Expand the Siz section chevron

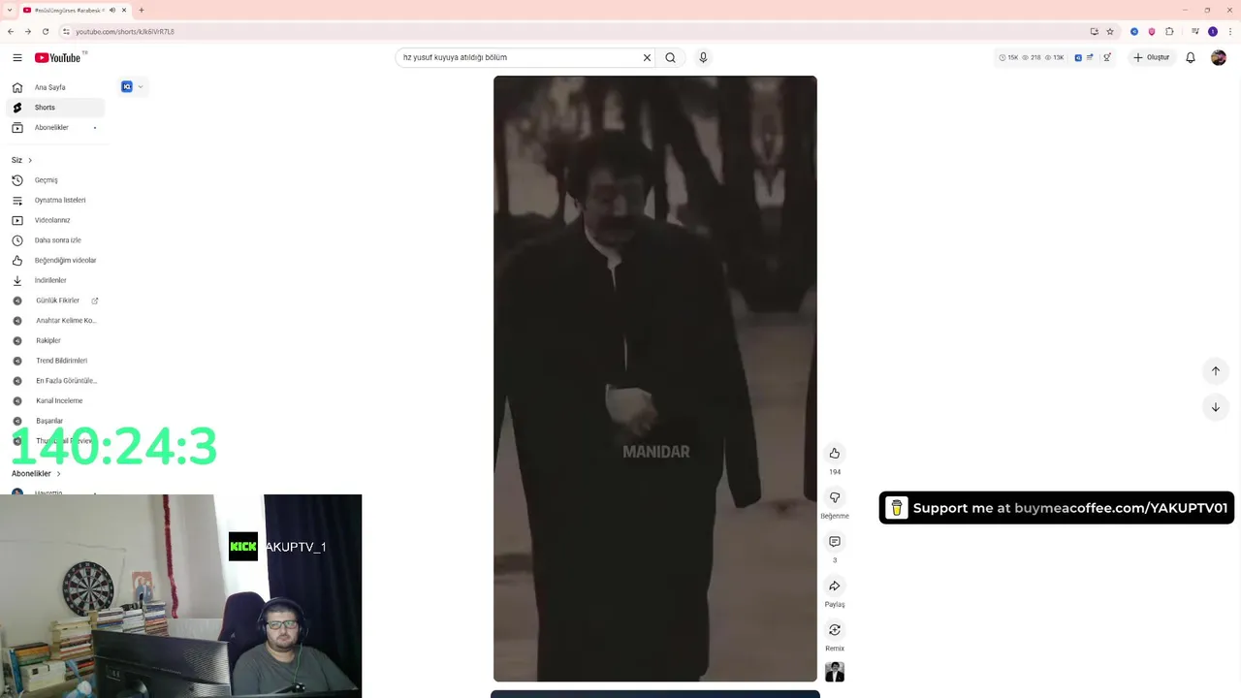[30, 160]
